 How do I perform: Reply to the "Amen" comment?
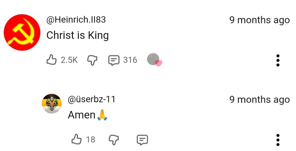[x=142, y=140]
